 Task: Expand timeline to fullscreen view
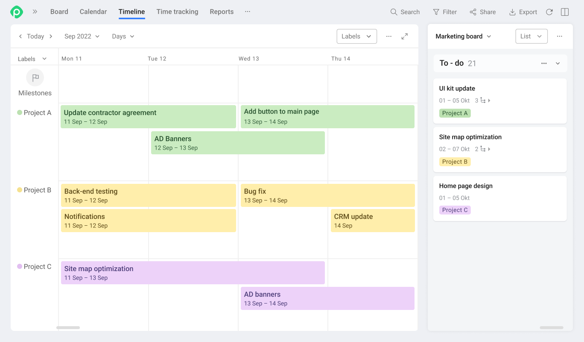click(405, 36)
